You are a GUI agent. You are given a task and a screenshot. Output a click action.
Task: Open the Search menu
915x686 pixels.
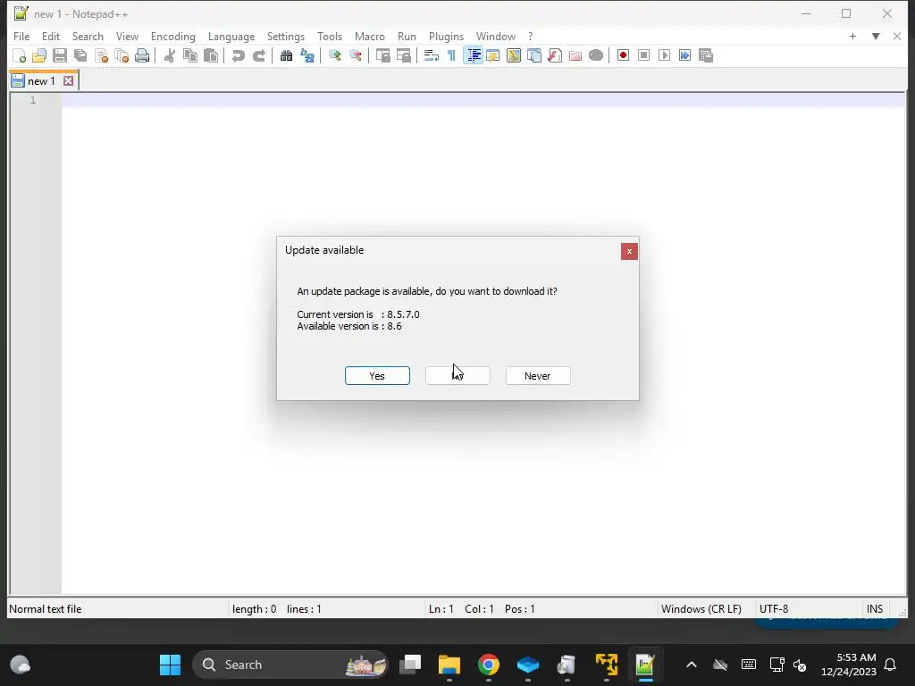coord(88,36)
